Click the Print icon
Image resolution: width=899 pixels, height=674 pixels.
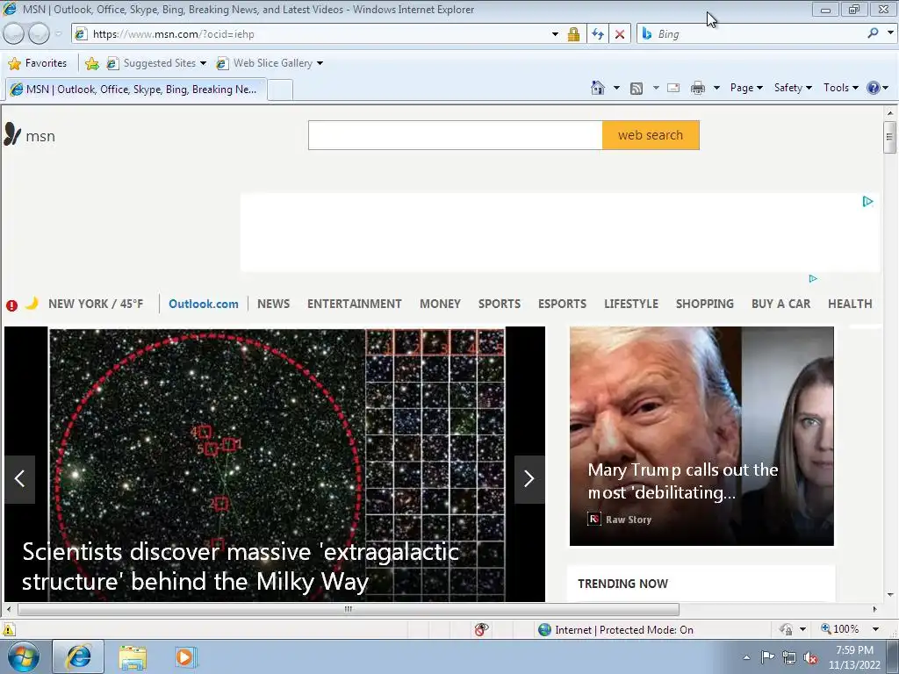pyautogui.click(x=698, y=88)
